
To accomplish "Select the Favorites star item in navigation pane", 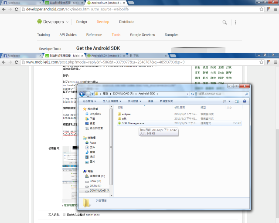I will (x=91, y=109).
